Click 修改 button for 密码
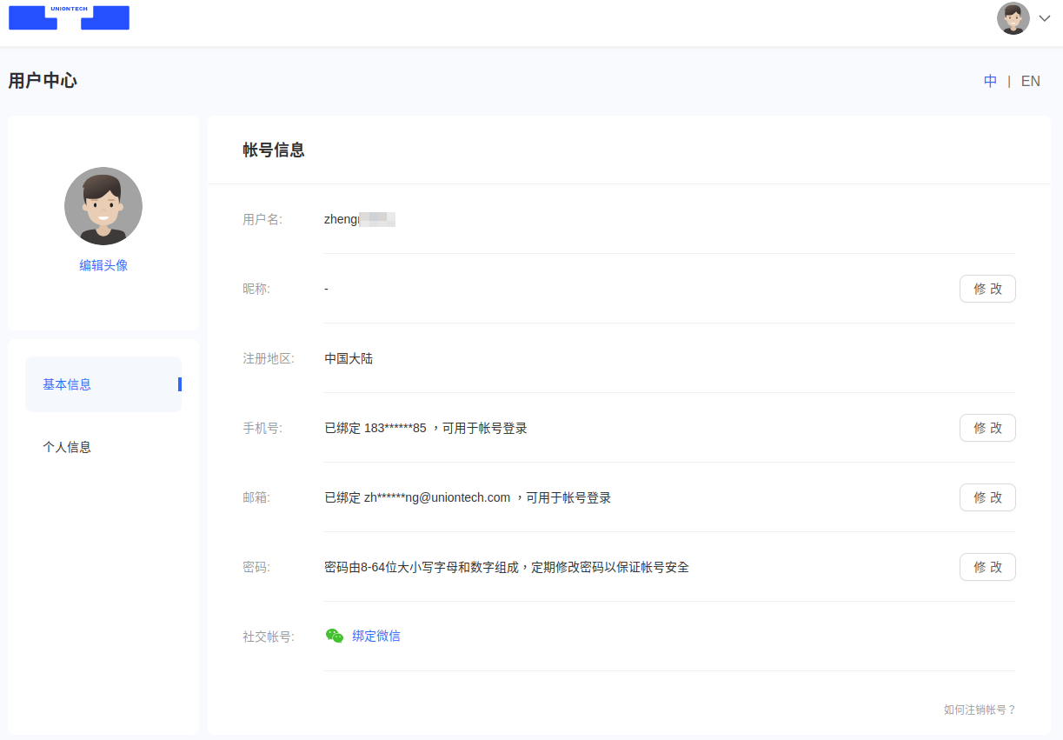The width and height of the screenshot is (1063, 740). click(x=987, y=567)
